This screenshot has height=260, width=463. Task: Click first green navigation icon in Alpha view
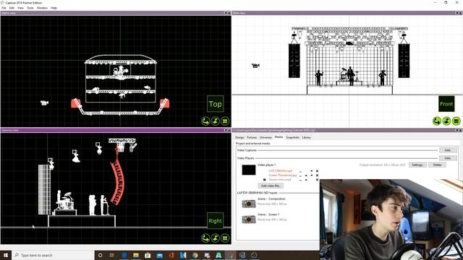[x=205, y=121]
